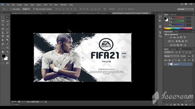Open the File menu
The height and width of the screenshot is (109, 195).
click(8, 5)
